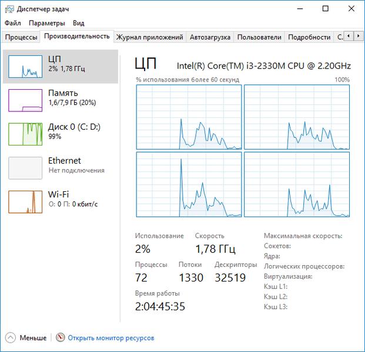Image resolution: width=365 pixels, height=352 pixels.
Task: Select the ЦП mini graph thumbnail
Action: (x=25, y=66)
